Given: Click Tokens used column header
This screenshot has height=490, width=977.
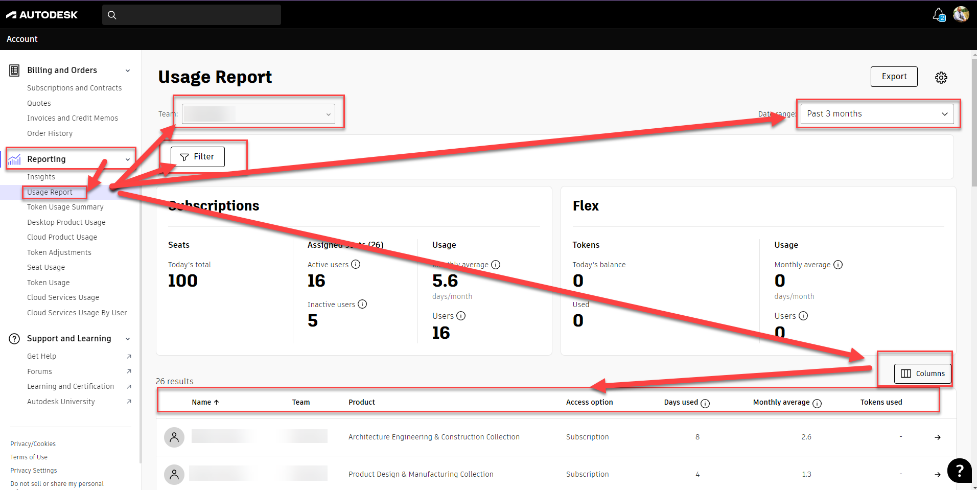Looking at the screenshot, I should [x=881, y=402].
